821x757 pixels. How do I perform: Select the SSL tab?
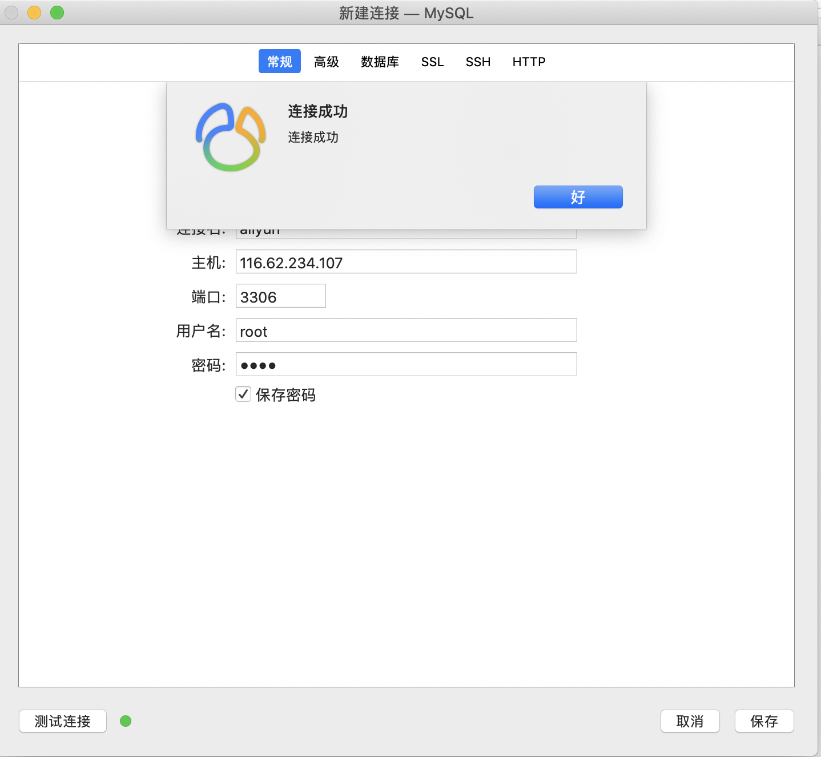(x=432, y=62)
